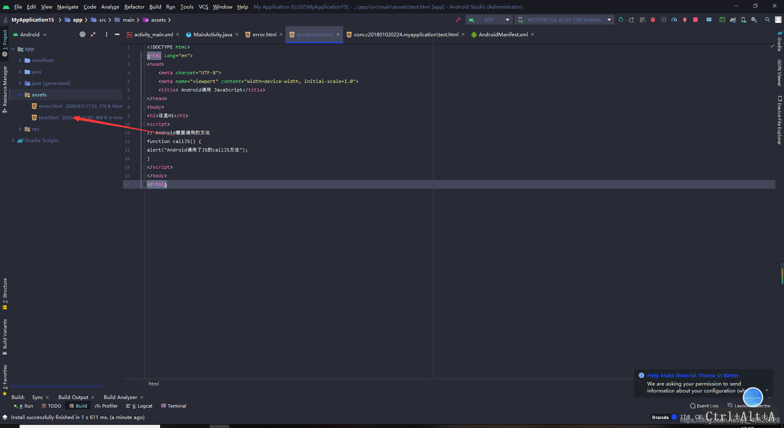Collapse the app module node
This screenshot has width=784, height=428.
[13, 49]
